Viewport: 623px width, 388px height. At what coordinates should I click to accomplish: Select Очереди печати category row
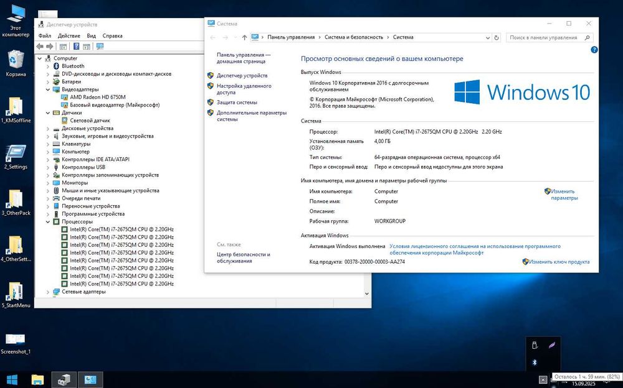coord(80,198)
